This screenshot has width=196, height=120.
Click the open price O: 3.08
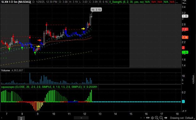tap(63, 2)
